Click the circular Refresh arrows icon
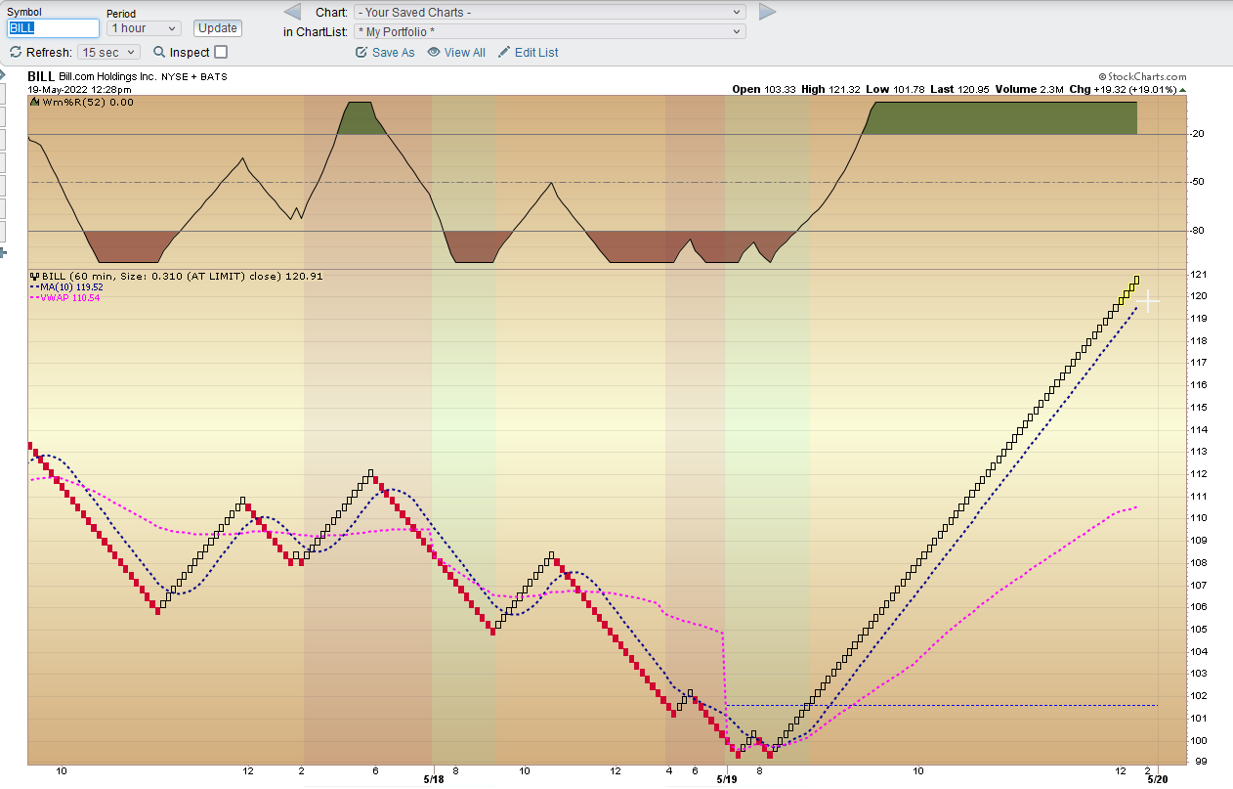1233x789 pixels. 15,52
